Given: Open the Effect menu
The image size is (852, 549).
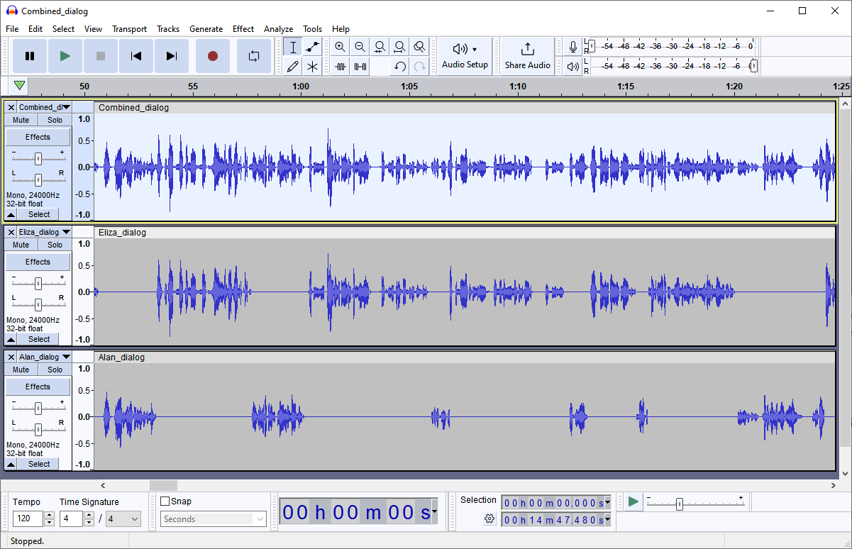Looking at the screenshot, I should [x=243, y=29].
